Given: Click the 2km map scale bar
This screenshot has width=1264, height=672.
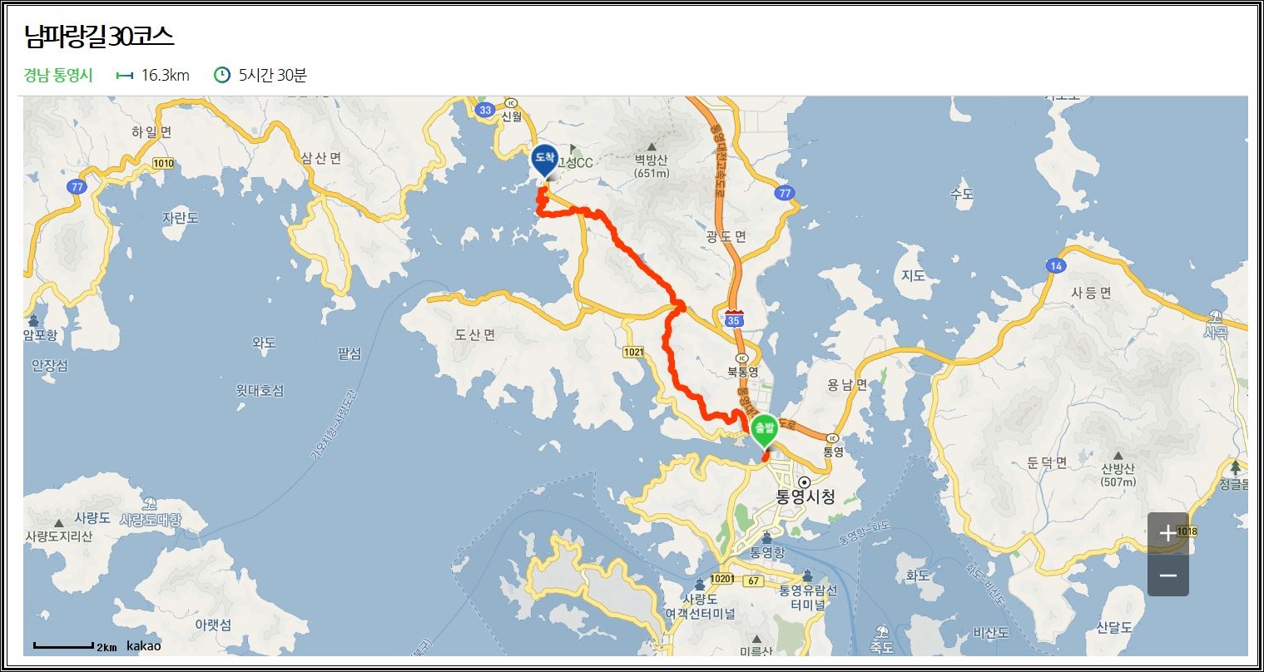Looking at the screenshot, I should (x=64, y=645).
